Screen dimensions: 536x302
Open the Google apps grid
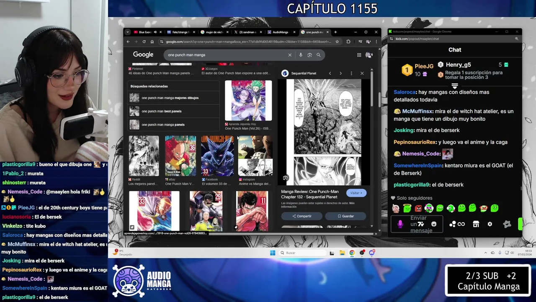[x=359, y=55]
